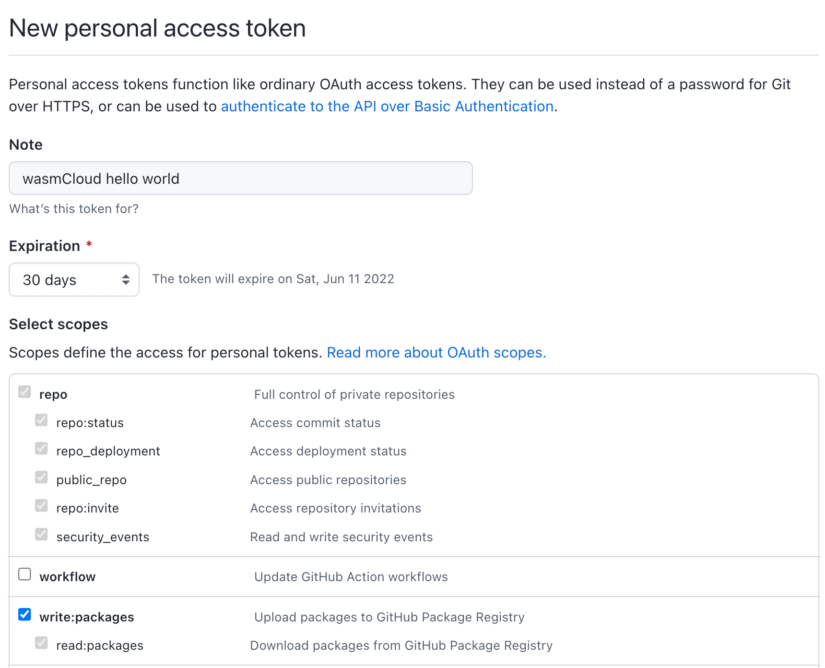Toggle the security_events checkbox
This screenshot has height=668, width=825.
42,535
